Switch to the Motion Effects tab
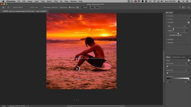 [x=176, y=57]
